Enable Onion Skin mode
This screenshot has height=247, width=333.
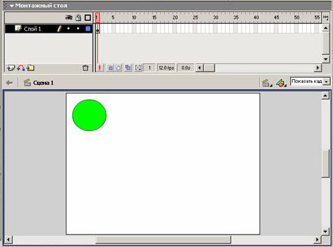(x=110, y=68)
